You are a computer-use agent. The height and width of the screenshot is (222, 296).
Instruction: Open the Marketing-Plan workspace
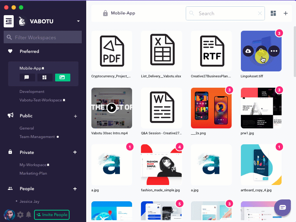point(33,173)
